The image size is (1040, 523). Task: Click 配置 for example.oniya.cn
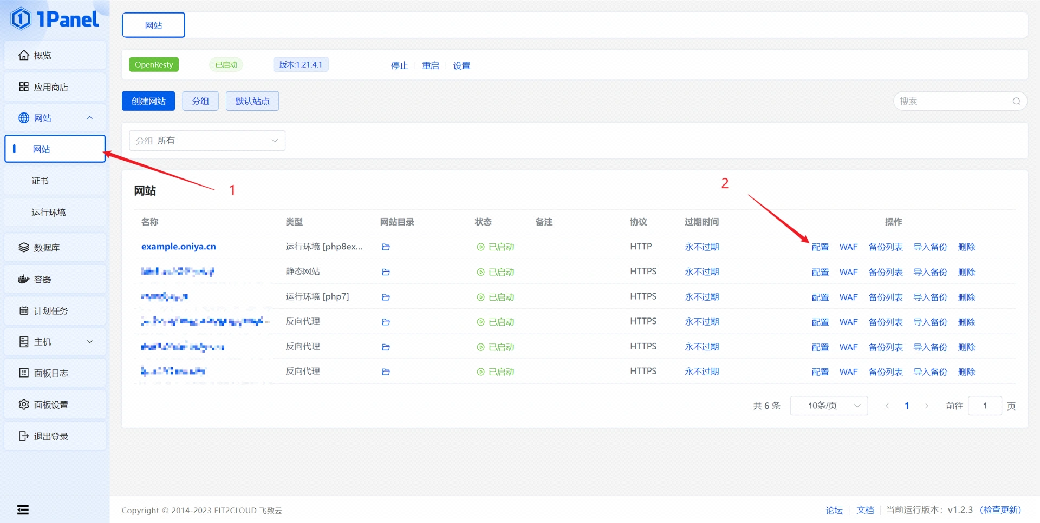(x=820, y=247)
